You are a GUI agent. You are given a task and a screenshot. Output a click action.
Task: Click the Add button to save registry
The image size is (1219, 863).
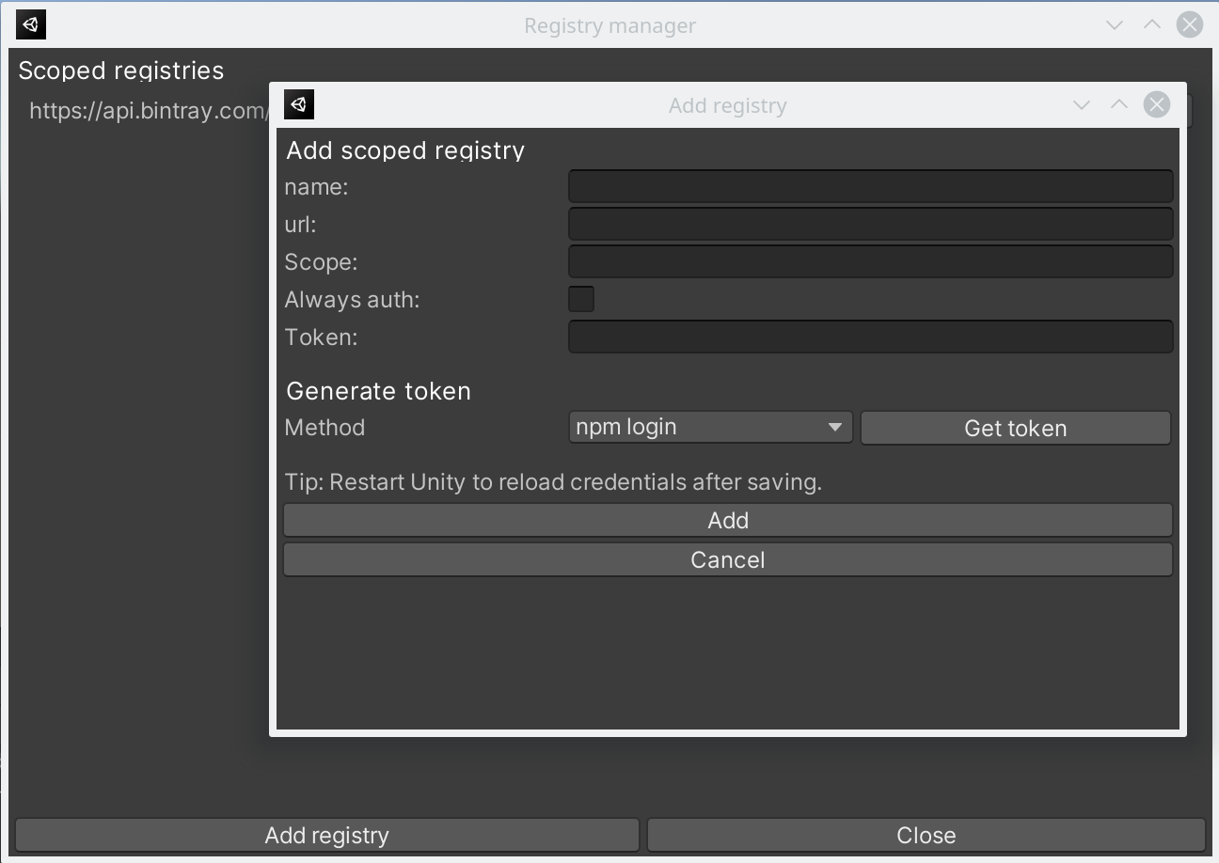727,520
